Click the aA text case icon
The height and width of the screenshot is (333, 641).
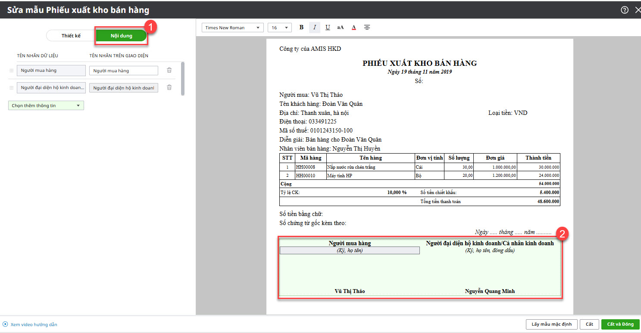tap(341, 28)
